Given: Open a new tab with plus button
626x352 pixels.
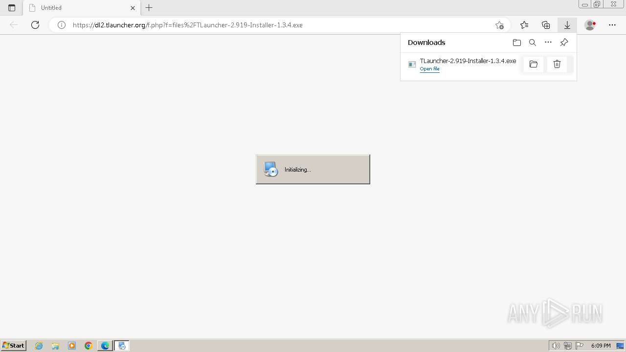Looking at the screenshot, I should click(x=149, y=8).
